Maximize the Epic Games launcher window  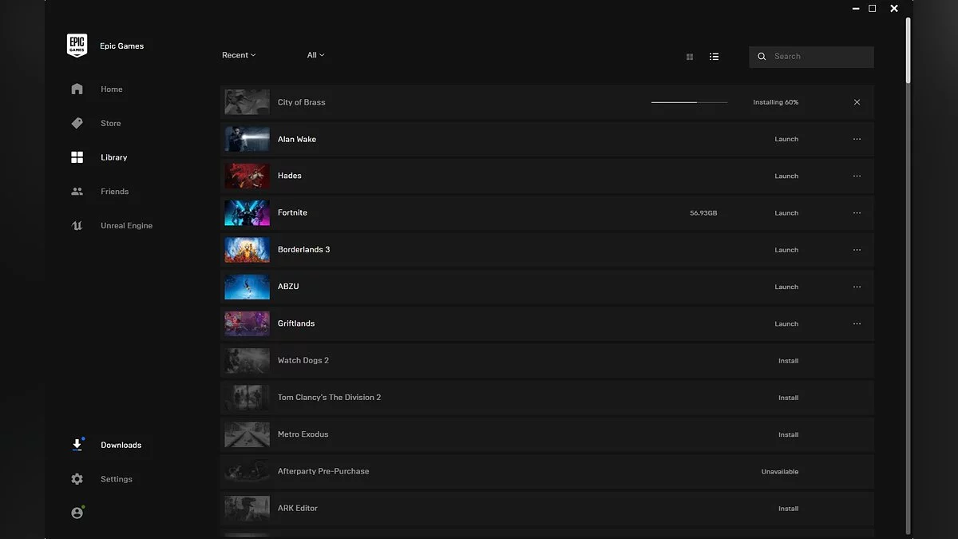[x=873, y=8]
